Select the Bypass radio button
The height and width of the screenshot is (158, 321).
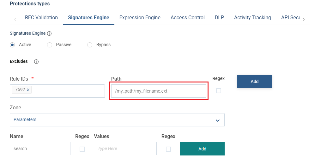(90, 45)
